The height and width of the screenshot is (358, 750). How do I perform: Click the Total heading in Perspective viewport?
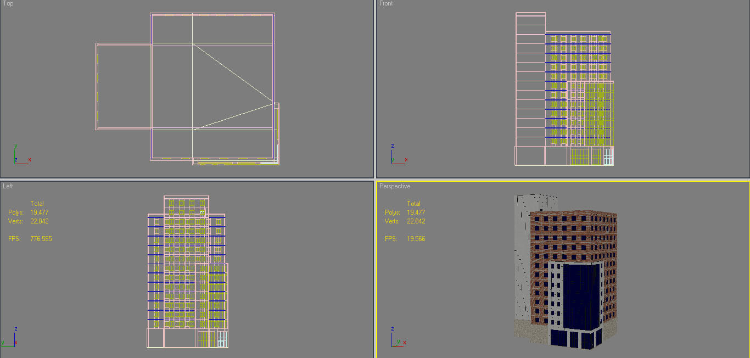[x=414, y=204]
